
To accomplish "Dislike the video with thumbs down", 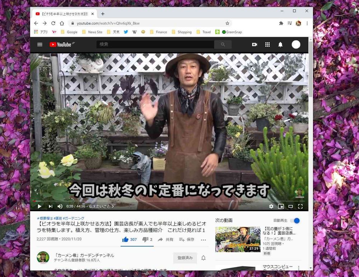I will pyautogui.click(x=145, y=239).
